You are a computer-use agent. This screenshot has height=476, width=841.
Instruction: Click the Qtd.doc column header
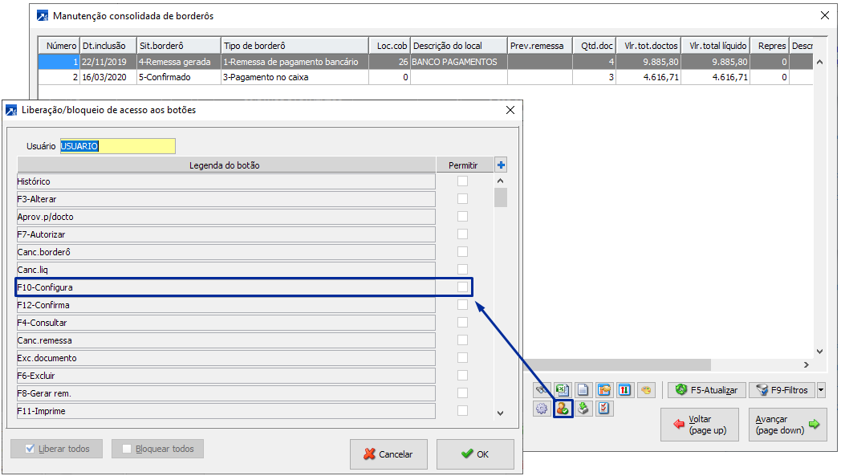[595, 46]
